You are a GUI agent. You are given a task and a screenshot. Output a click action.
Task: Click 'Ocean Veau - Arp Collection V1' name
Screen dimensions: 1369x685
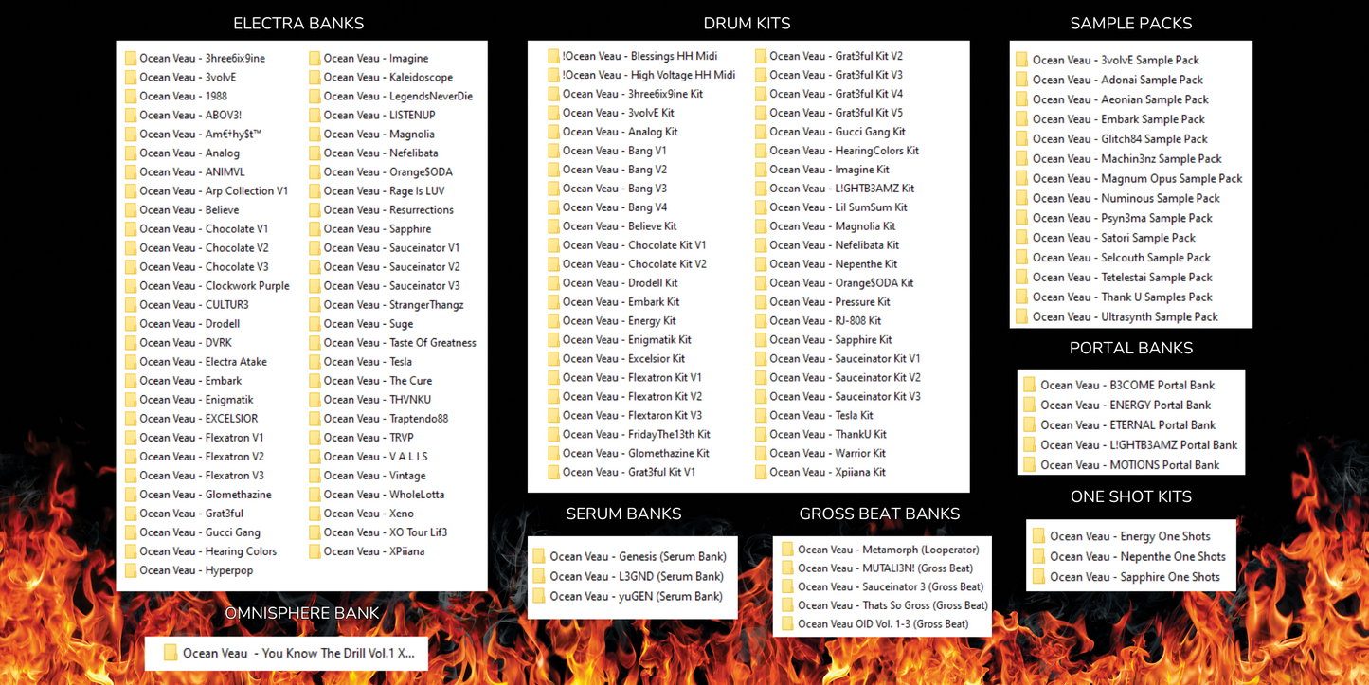coord(214,190)
